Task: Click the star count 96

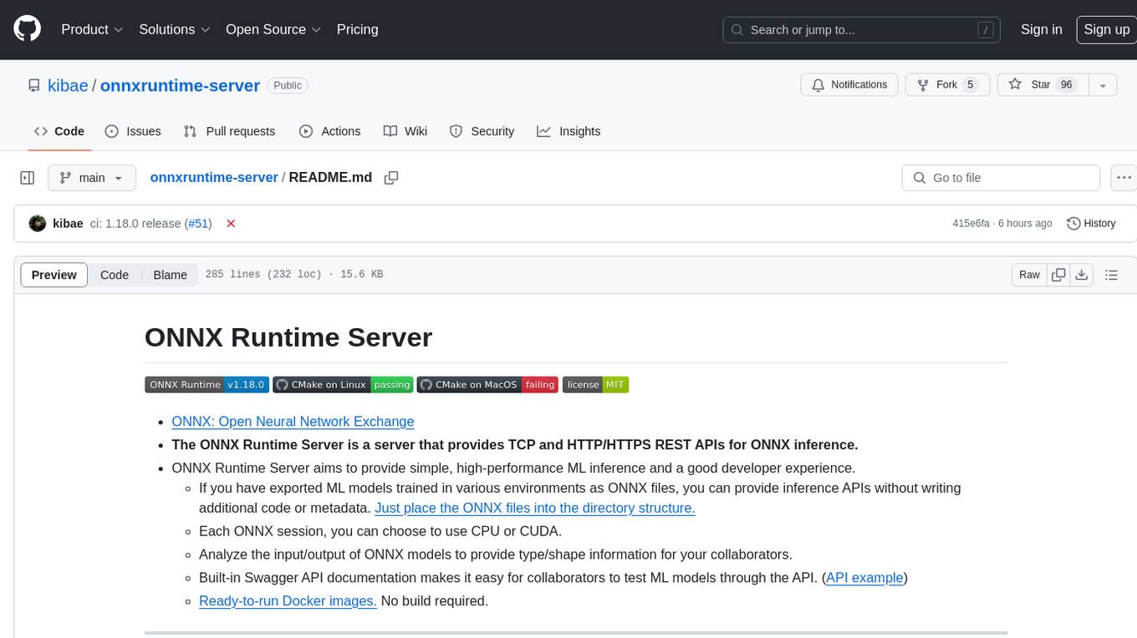Action: coord(1066,84)
